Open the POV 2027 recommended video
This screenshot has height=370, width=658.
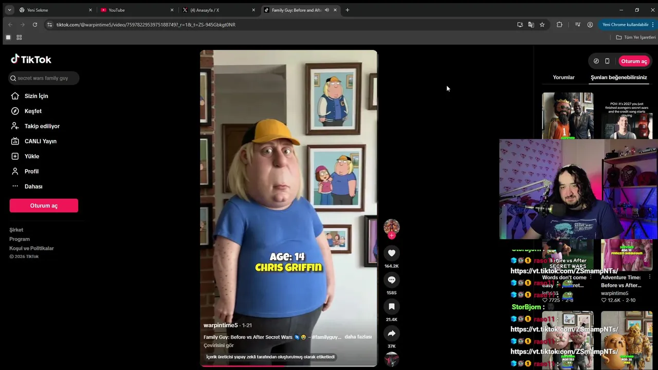tap(627, 116)
